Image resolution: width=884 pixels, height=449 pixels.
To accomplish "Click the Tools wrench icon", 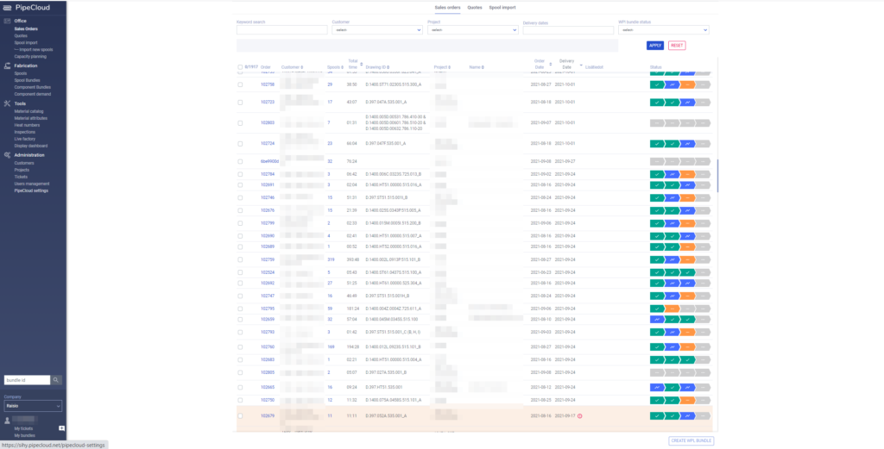I will click(7, 103).
